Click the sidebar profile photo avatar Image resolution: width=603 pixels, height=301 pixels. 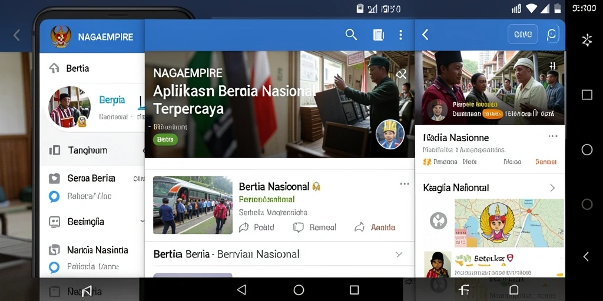(69, 106)
